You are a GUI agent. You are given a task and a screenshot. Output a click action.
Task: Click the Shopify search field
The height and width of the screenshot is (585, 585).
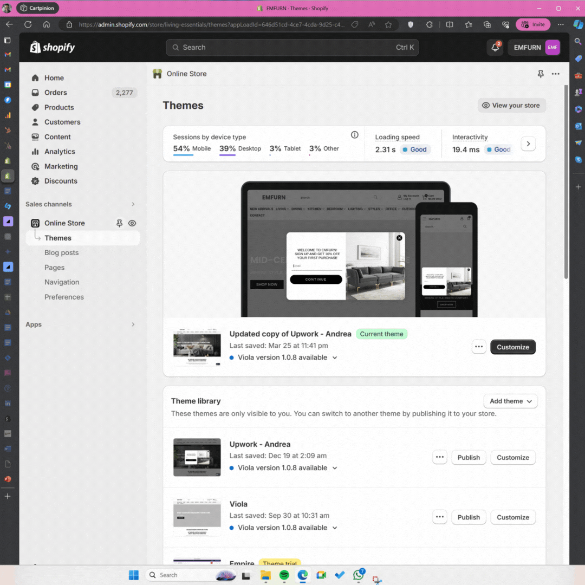(292, 47)
